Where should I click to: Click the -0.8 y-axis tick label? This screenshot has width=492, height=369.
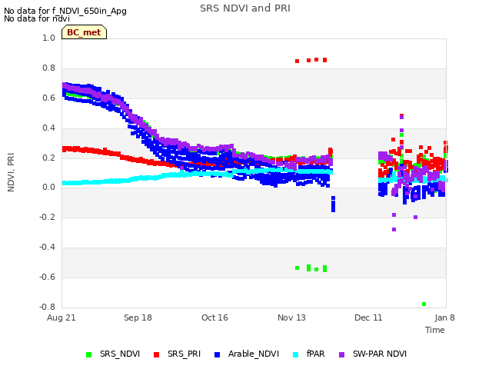(x=48, y=307)
